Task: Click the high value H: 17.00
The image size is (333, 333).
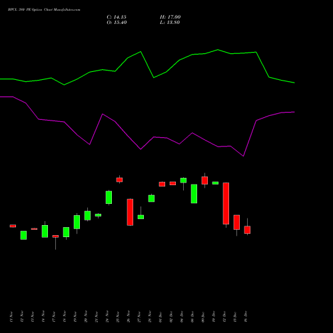Action: pyautogui.click(x=170, y=17)
